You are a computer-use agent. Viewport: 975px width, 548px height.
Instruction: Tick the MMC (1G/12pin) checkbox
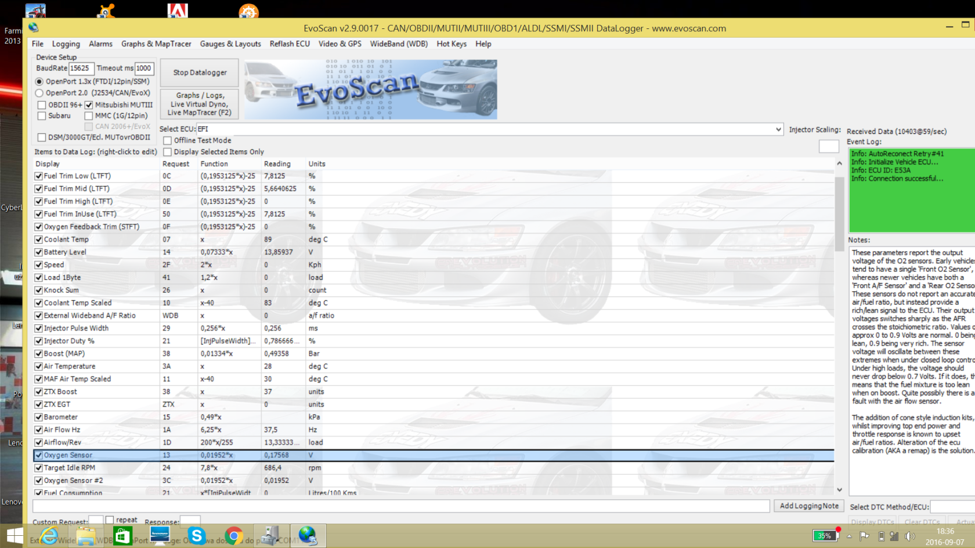(89, 116)
